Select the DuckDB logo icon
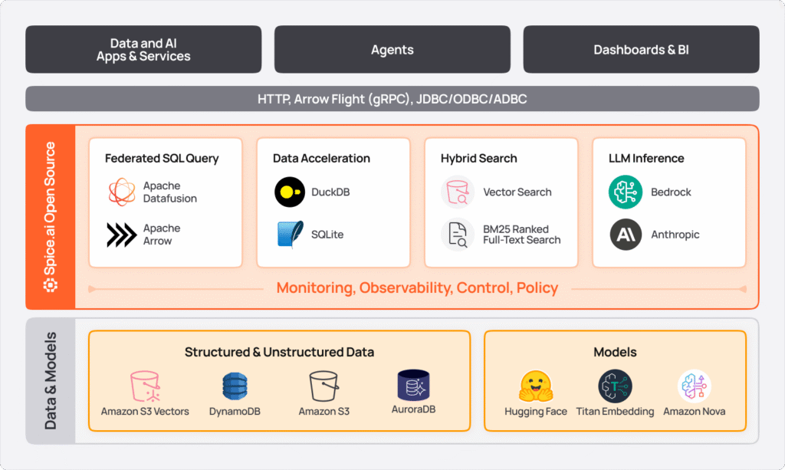 (x=289, y=192)
